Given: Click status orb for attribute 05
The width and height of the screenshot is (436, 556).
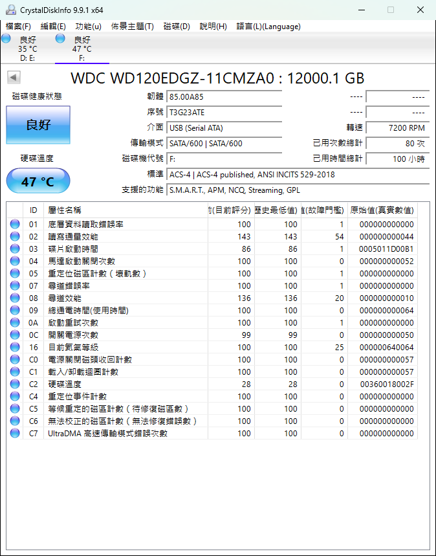Looking at the screenshot, I should coord(15,273).
